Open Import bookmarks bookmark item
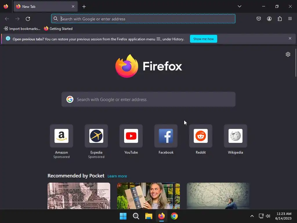Screen dimensions: 297x223 22,29
